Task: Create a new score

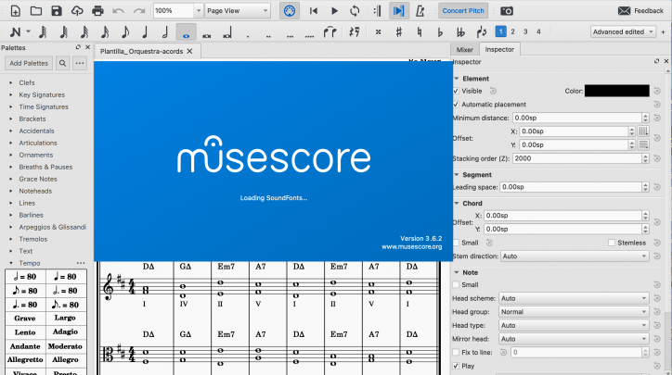Action: click(x=16, y=11)
